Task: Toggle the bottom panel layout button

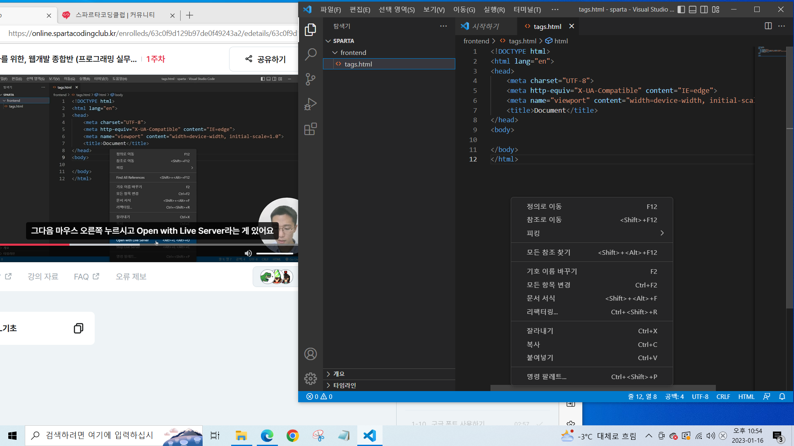Action: pos(693,9)
